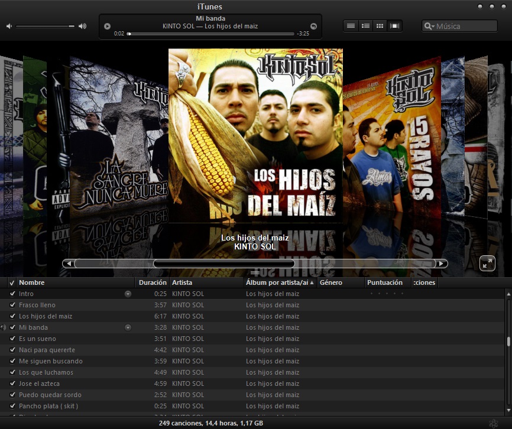The image size is (512, 429).
Task: Select the 15 Rayos album cover
Action: click(x=392, y=137)
